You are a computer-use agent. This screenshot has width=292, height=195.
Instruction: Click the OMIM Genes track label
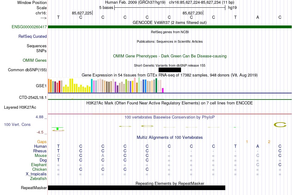click(x=34, y=60)
